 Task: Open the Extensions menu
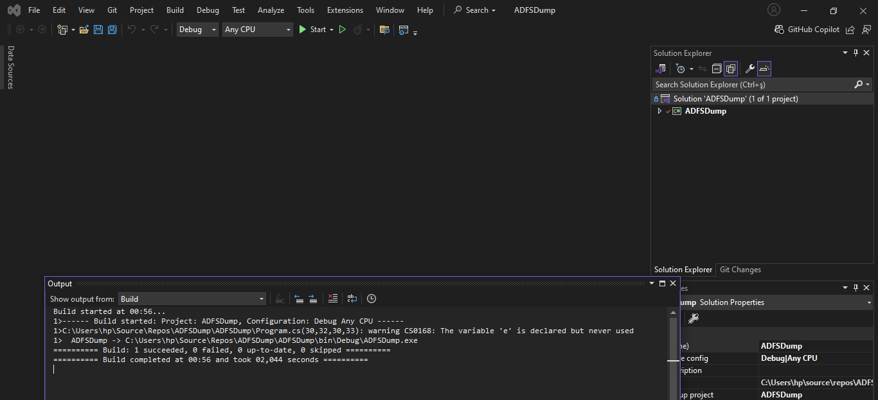pos(345,10)
